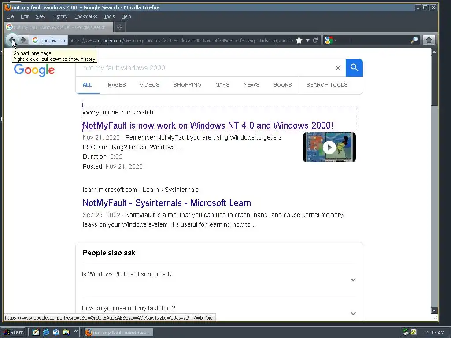Screen dimensions: 451x338
Task: Open the URL history dropdown arrow
Action: 307,40
